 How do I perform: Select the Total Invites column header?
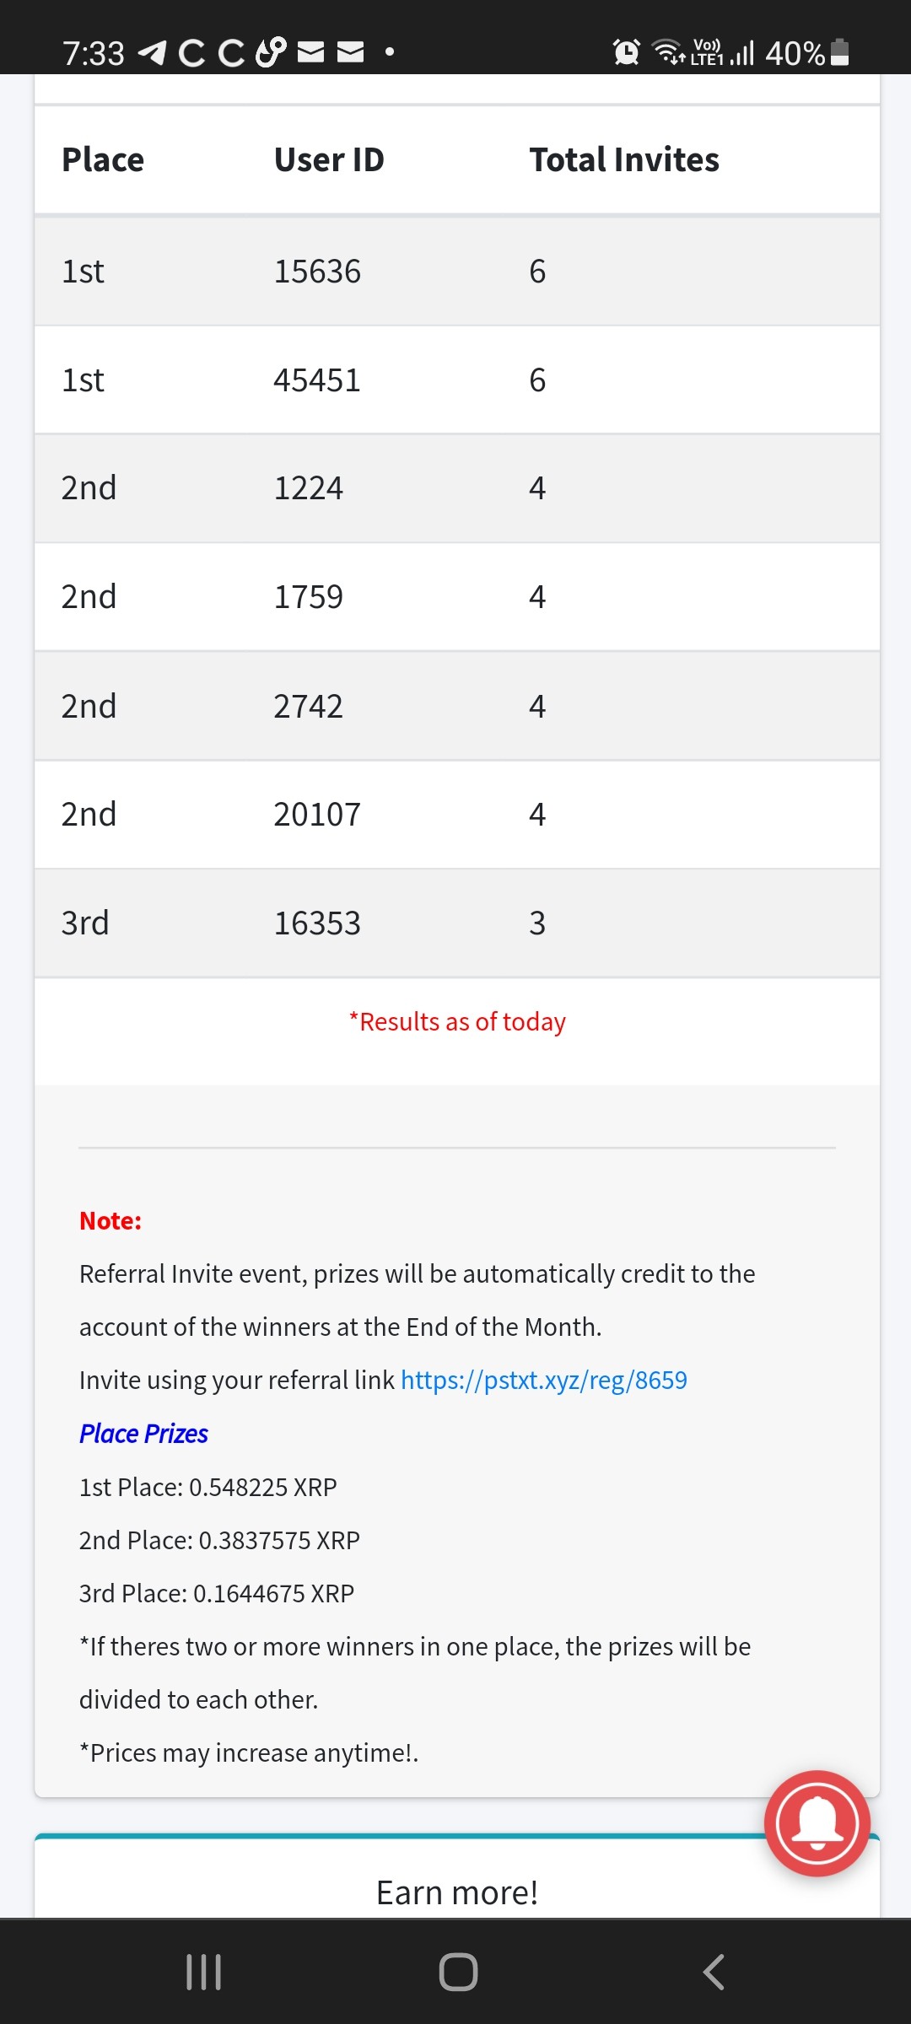pos(624,159)
